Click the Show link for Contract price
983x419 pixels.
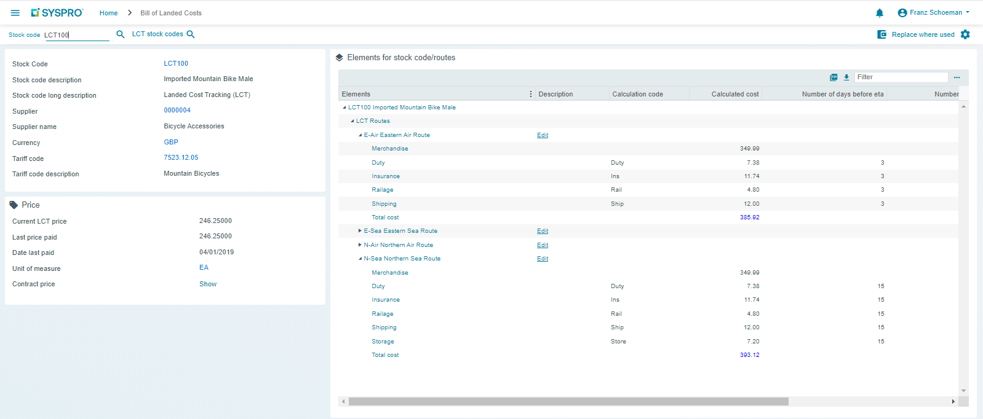pos(208,284)
